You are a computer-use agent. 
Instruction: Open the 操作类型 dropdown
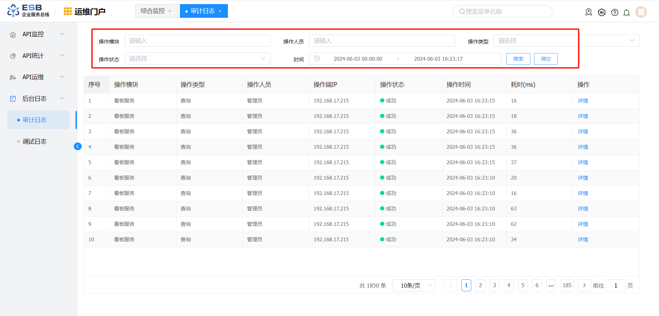[566, 41]
